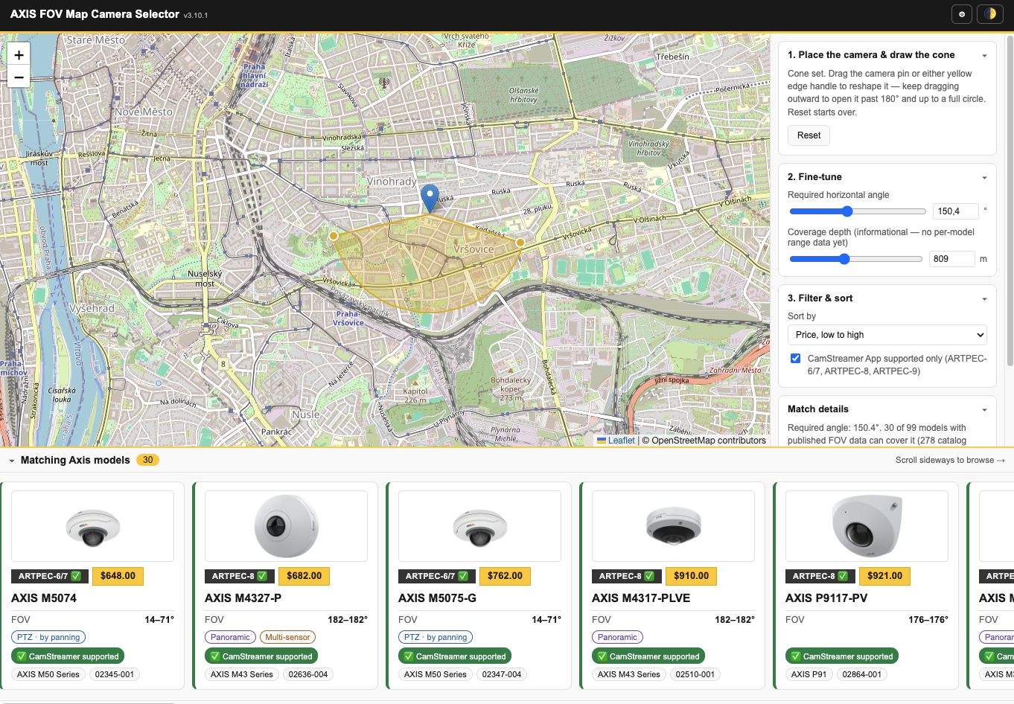Focus the horizontal angle value field 150,4
Image resolution: width=1014 pixels, height=704 pixels.
[x=955, y=211]
